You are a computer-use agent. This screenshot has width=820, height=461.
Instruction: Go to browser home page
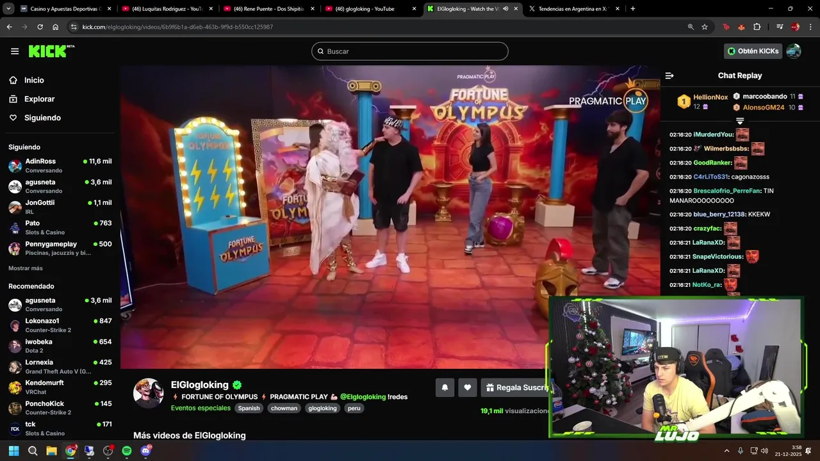[55, 27]
